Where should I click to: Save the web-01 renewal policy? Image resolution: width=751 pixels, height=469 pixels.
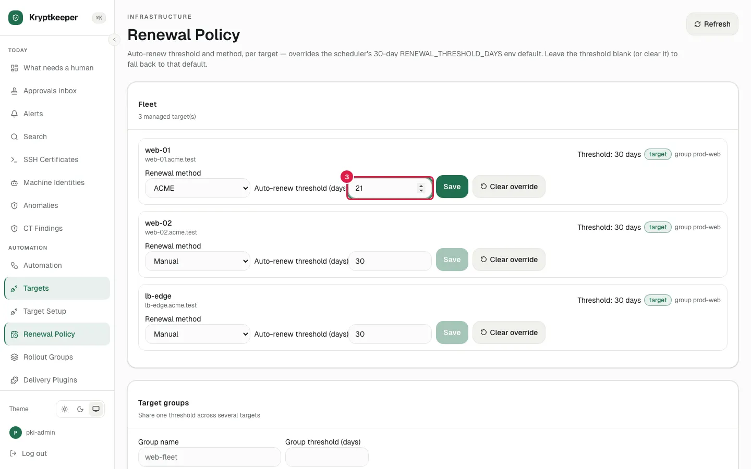tap(452, 187)
